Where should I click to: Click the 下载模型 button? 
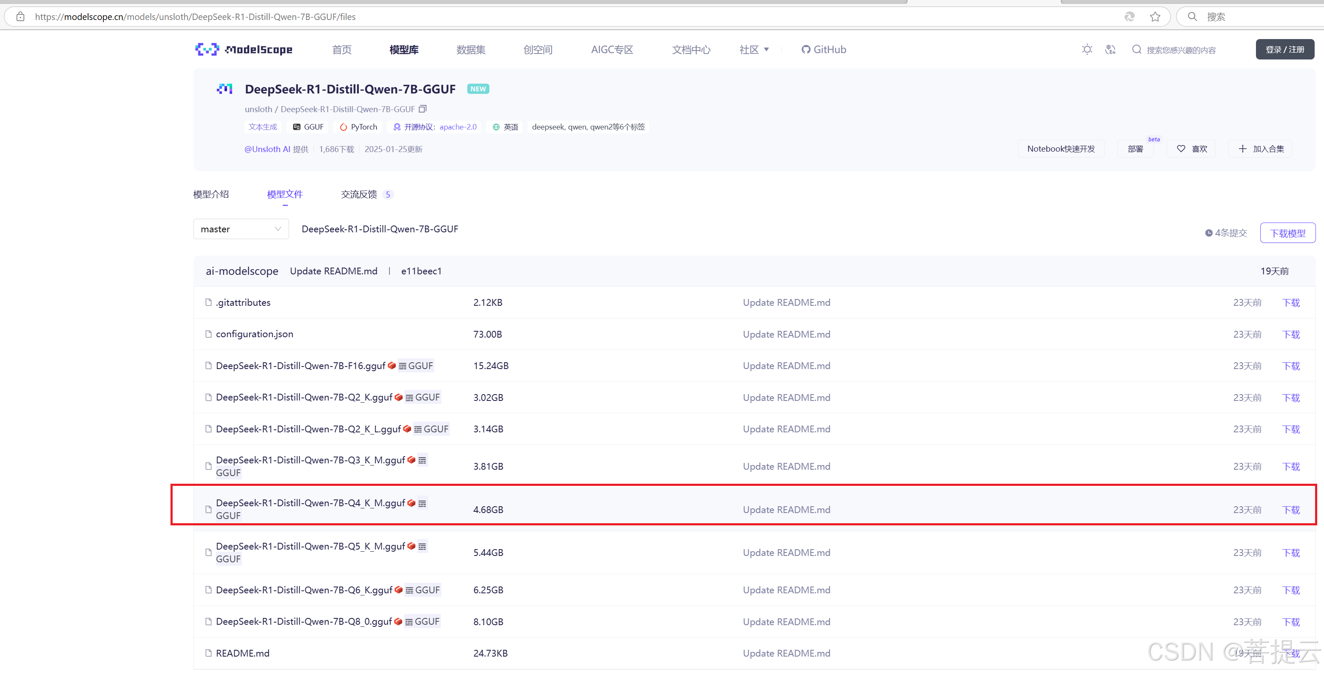(1287, 233)
